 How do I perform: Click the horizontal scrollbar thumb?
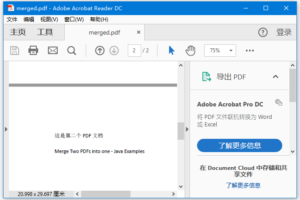coord(106,194)
